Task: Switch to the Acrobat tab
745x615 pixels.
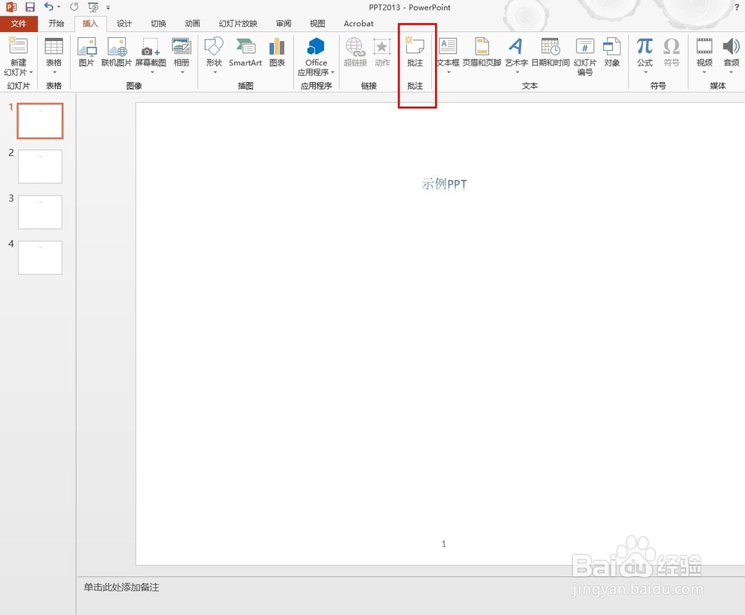Action: (358, 23)
